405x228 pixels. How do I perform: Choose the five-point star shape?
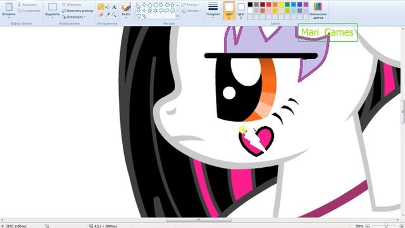click(150, 11)
